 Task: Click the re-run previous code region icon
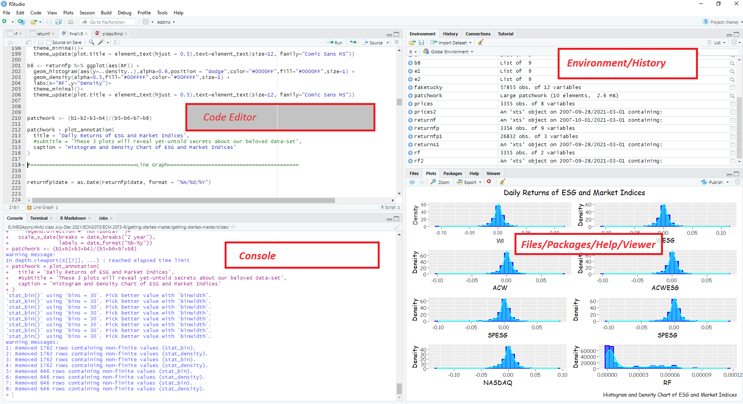(353, 42)
